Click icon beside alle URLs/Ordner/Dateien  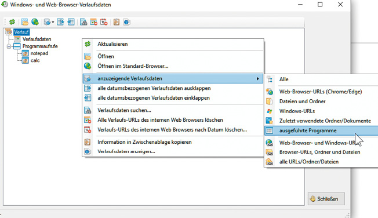pos(269,162)
